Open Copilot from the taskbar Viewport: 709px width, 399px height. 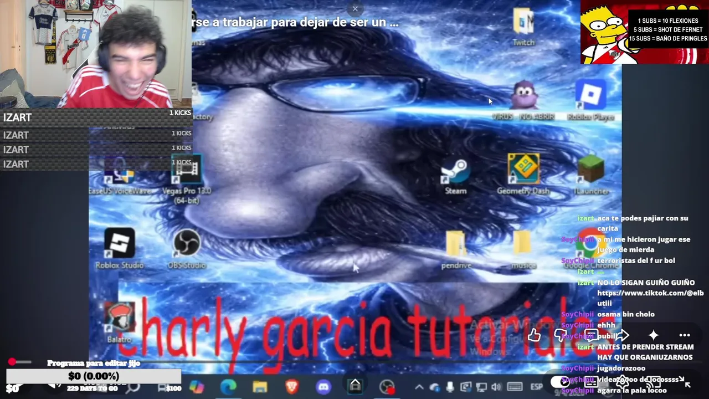point(197,387)
